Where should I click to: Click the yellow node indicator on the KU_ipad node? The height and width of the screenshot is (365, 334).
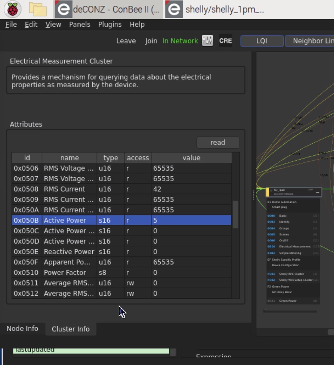click(268, 192)
